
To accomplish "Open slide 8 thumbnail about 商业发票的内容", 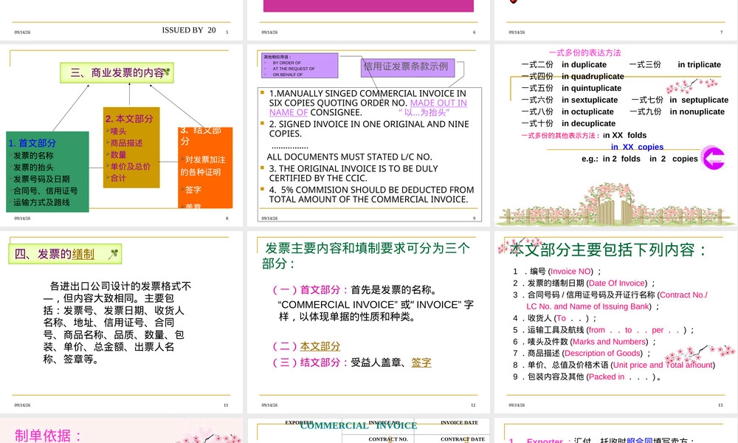I will pos(122,135).
